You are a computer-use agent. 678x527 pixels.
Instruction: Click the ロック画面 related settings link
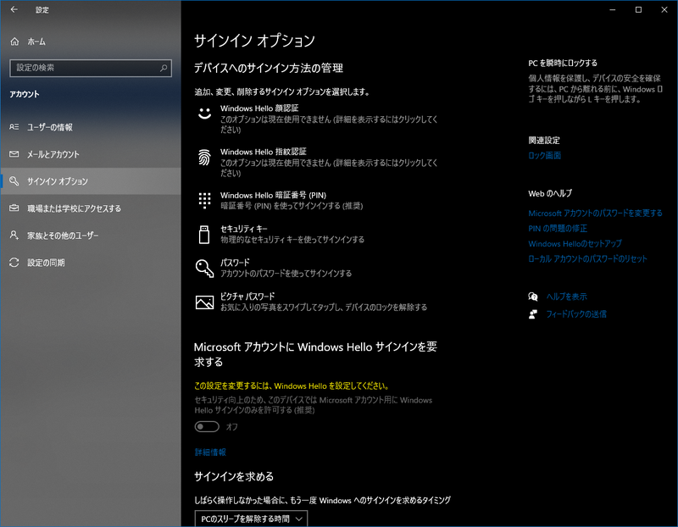pyautogui.click(x=544, y=156)
